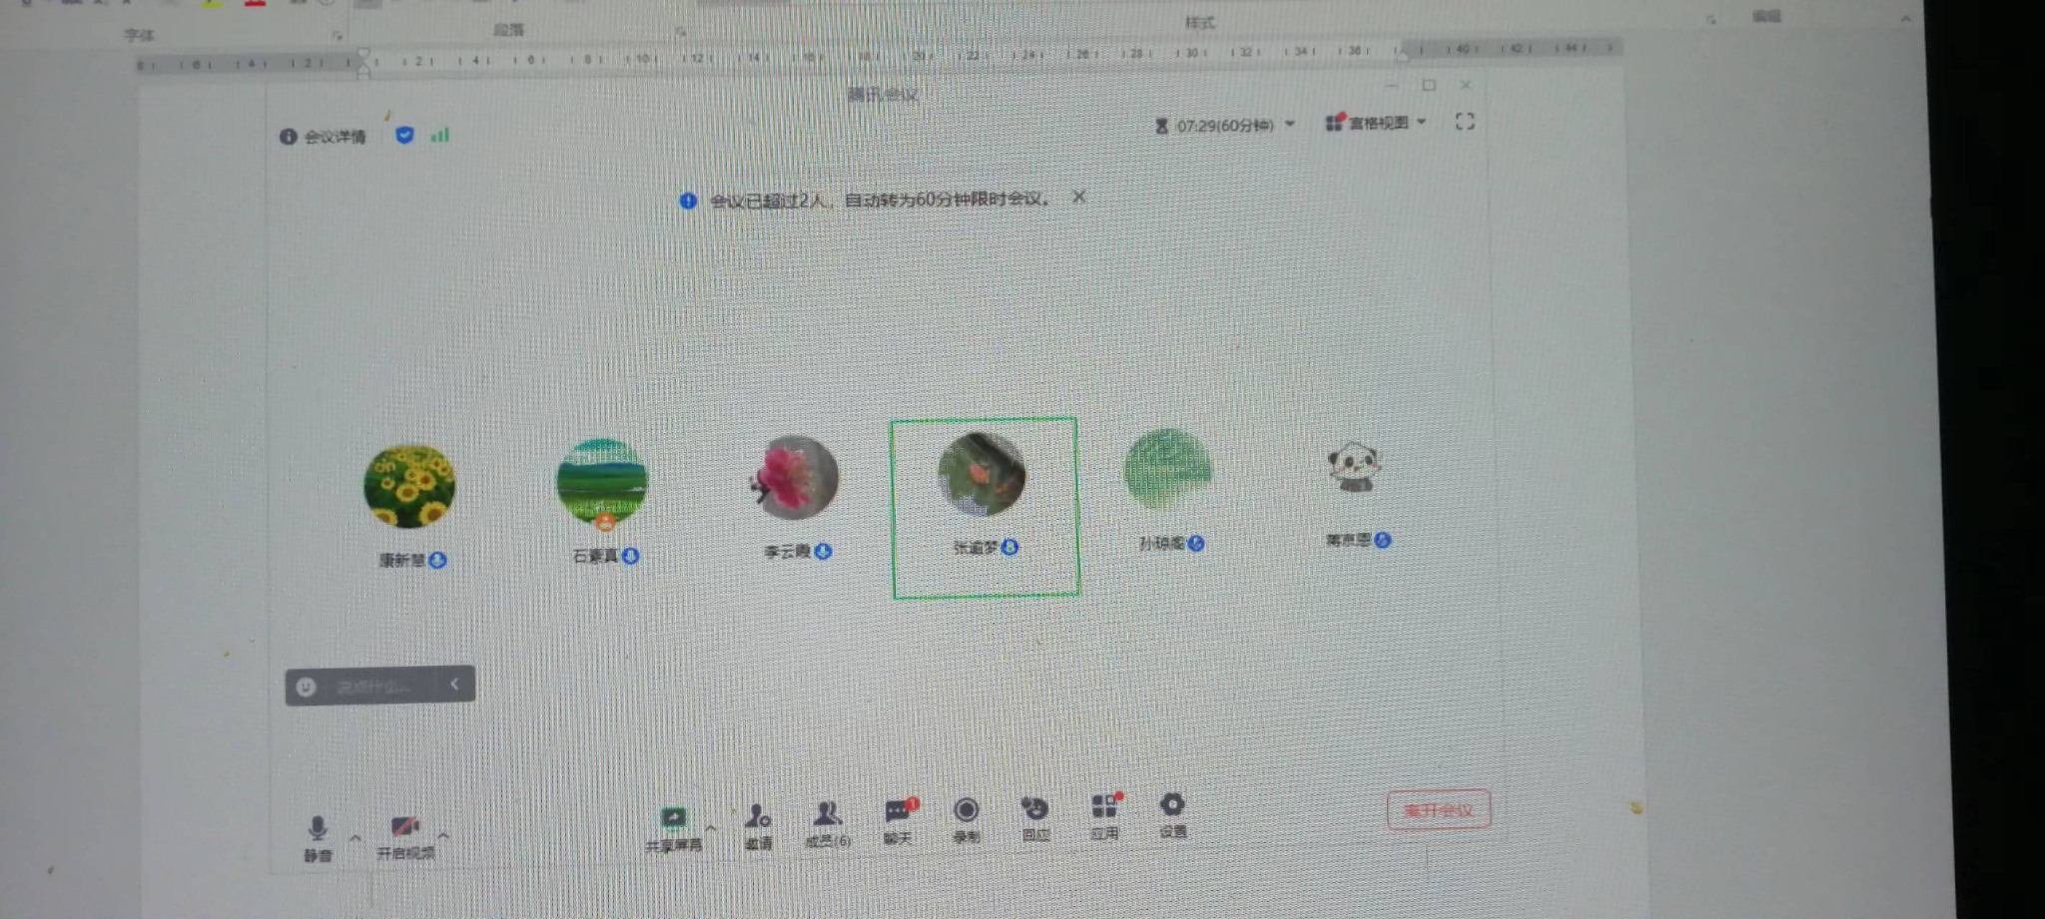Open the 邀请 invite participants icon
Viewport: 2045px width, 919px height.
click(x=758, y=819)
